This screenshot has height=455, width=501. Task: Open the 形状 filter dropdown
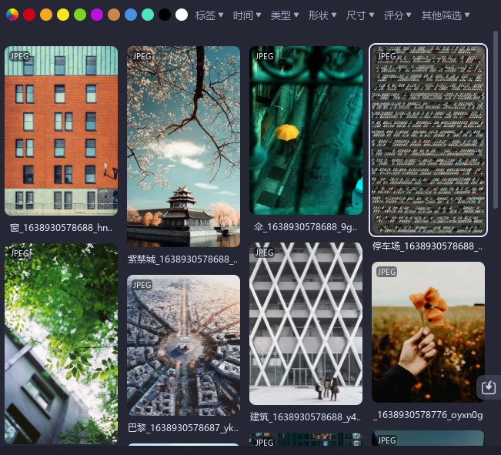322,15
